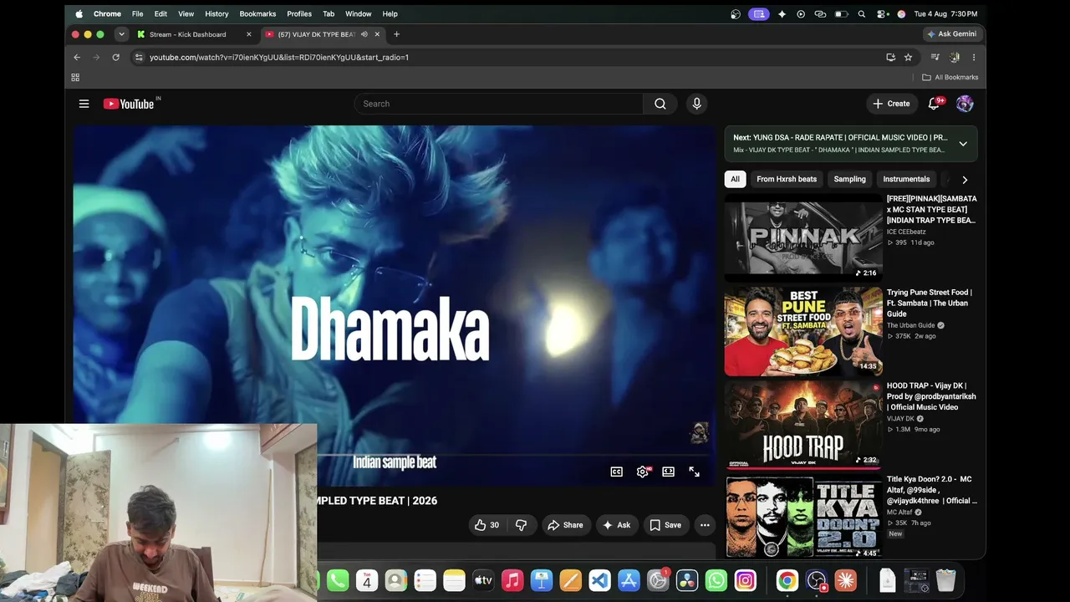The height and width of the screenshot is (602, 1070).
Task: Open the player settings gear
Action: (642, 472)
